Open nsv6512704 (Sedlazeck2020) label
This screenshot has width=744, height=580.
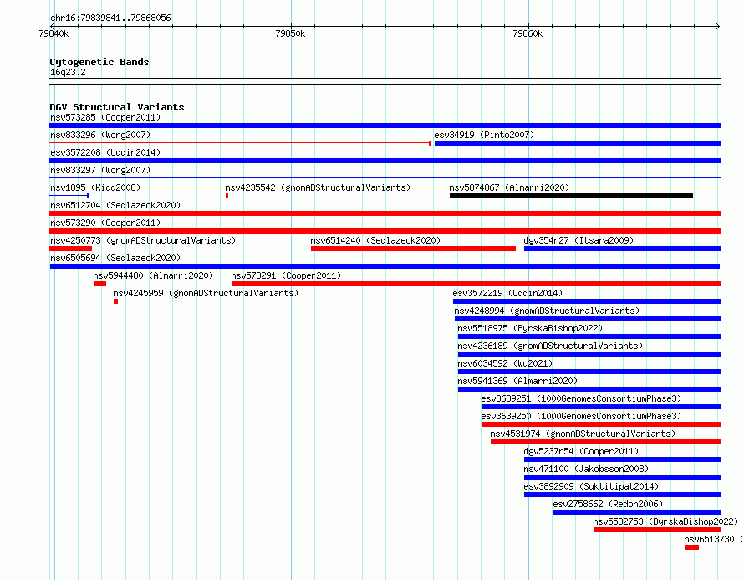115,205
